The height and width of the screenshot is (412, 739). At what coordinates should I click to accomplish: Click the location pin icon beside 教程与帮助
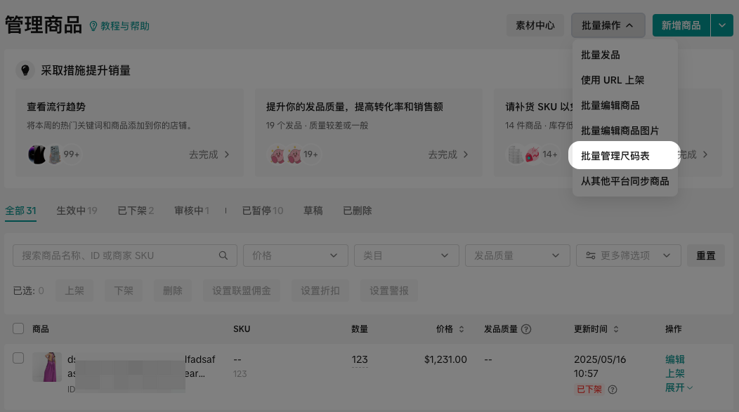click(93, 26)
